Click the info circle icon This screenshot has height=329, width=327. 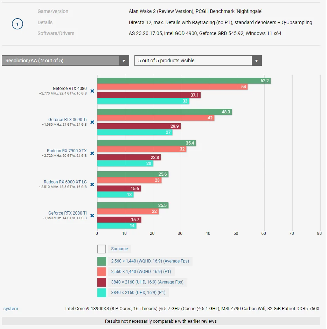coord(18,24)
